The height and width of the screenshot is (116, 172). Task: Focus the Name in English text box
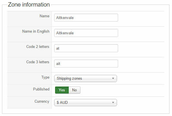86,33
